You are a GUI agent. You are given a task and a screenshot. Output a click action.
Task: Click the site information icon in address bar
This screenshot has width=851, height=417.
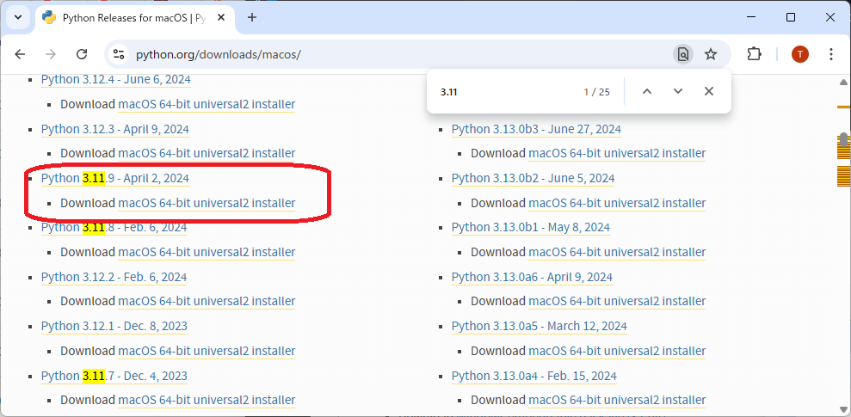120,54
